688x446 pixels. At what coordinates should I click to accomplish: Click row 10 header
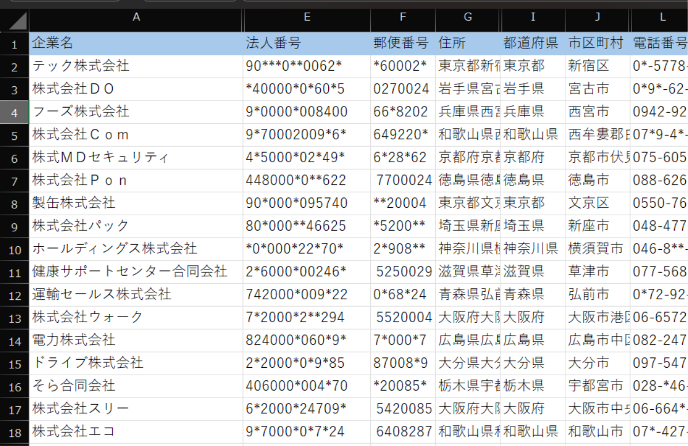coord(14,249)
